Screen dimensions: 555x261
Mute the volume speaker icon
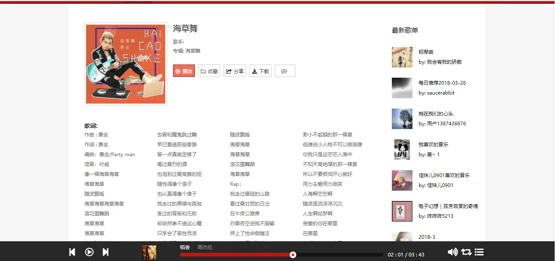452,252
